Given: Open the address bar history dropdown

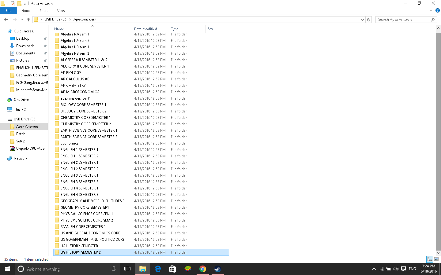Looking at the screenshot, I should 363,20.
